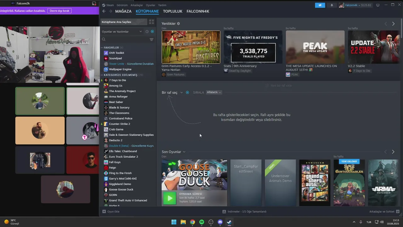Viewport: 403px width, 227px height.
Task: Toggle the ready-to-play filter in the sidebar
Action: tap(152, 32)
